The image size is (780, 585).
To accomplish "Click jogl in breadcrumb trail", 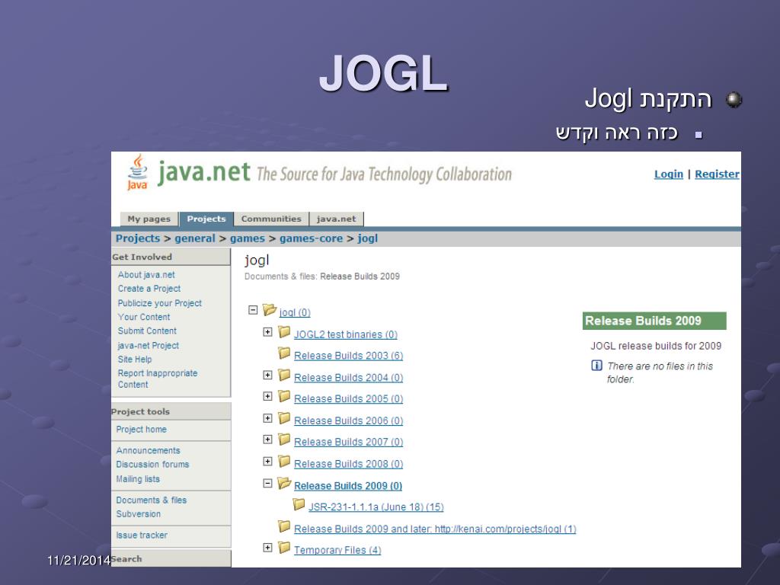I will click(368, 238).
